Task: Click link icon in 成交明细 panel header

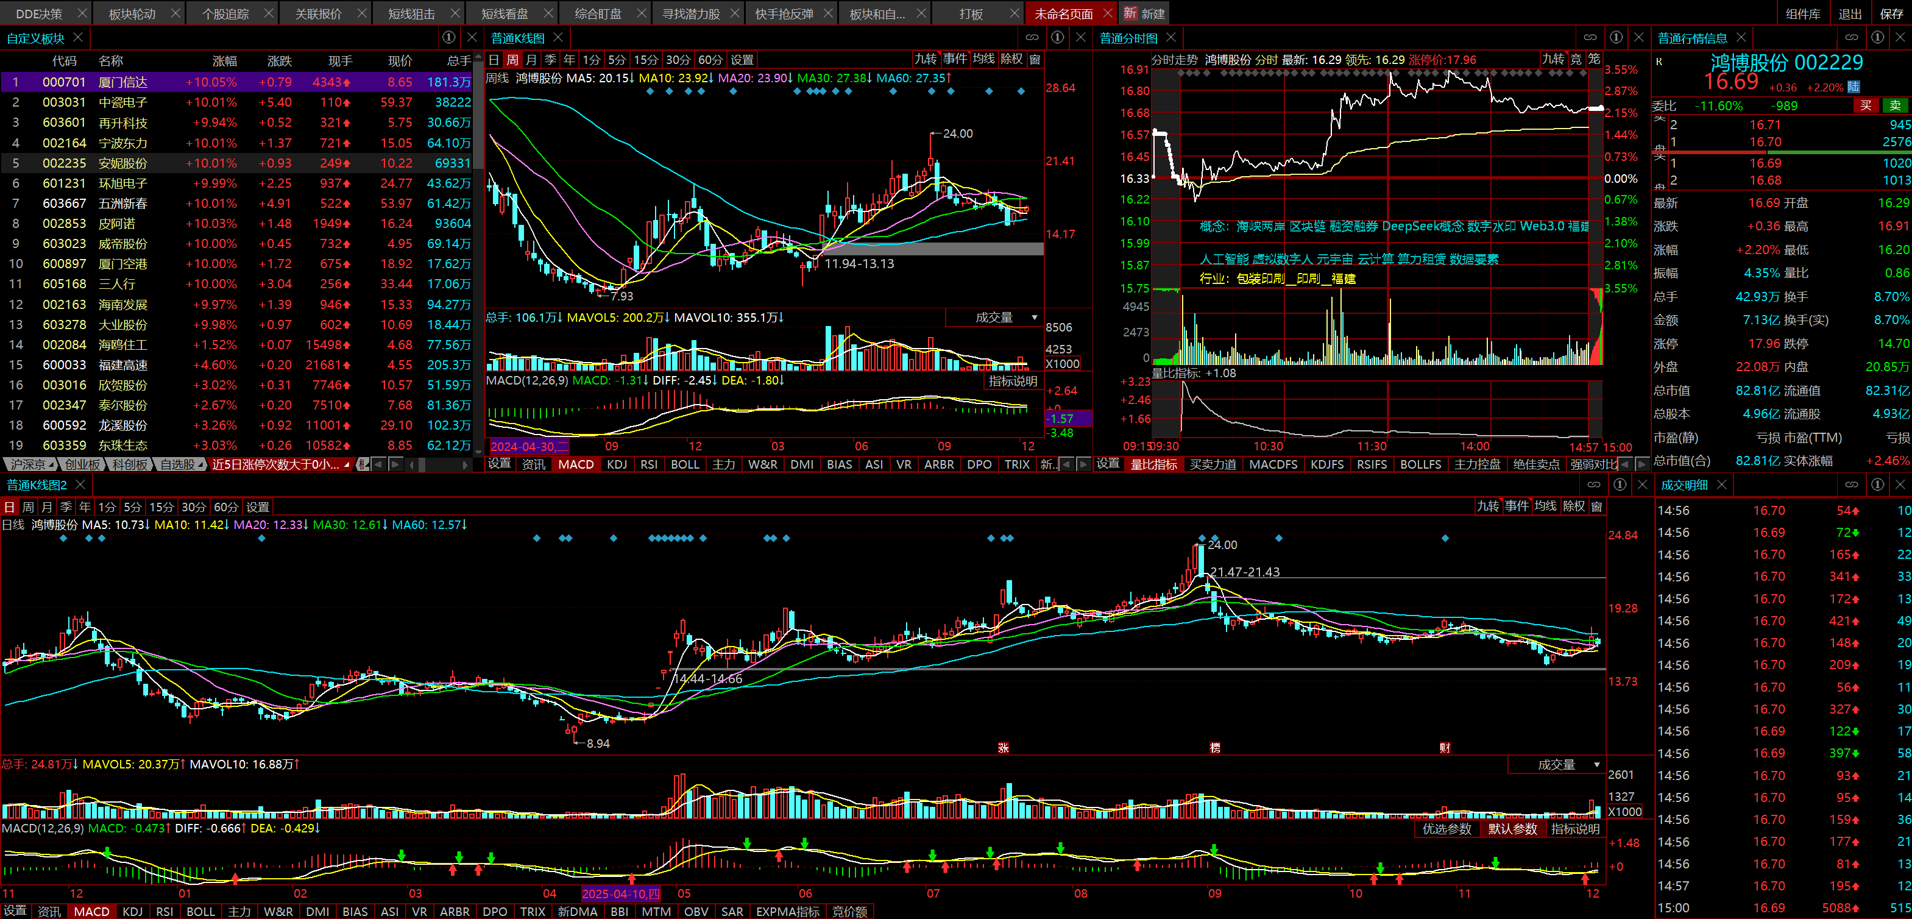Action: pyautogui.click(x=1852, y=484)
